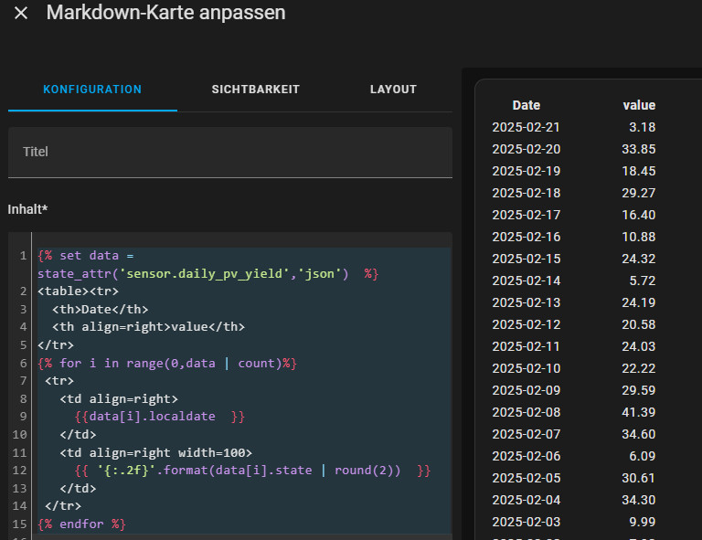This screenshot has height=540, width=702.
Task: Click the value 22.22 in preview
Action: 639,368
